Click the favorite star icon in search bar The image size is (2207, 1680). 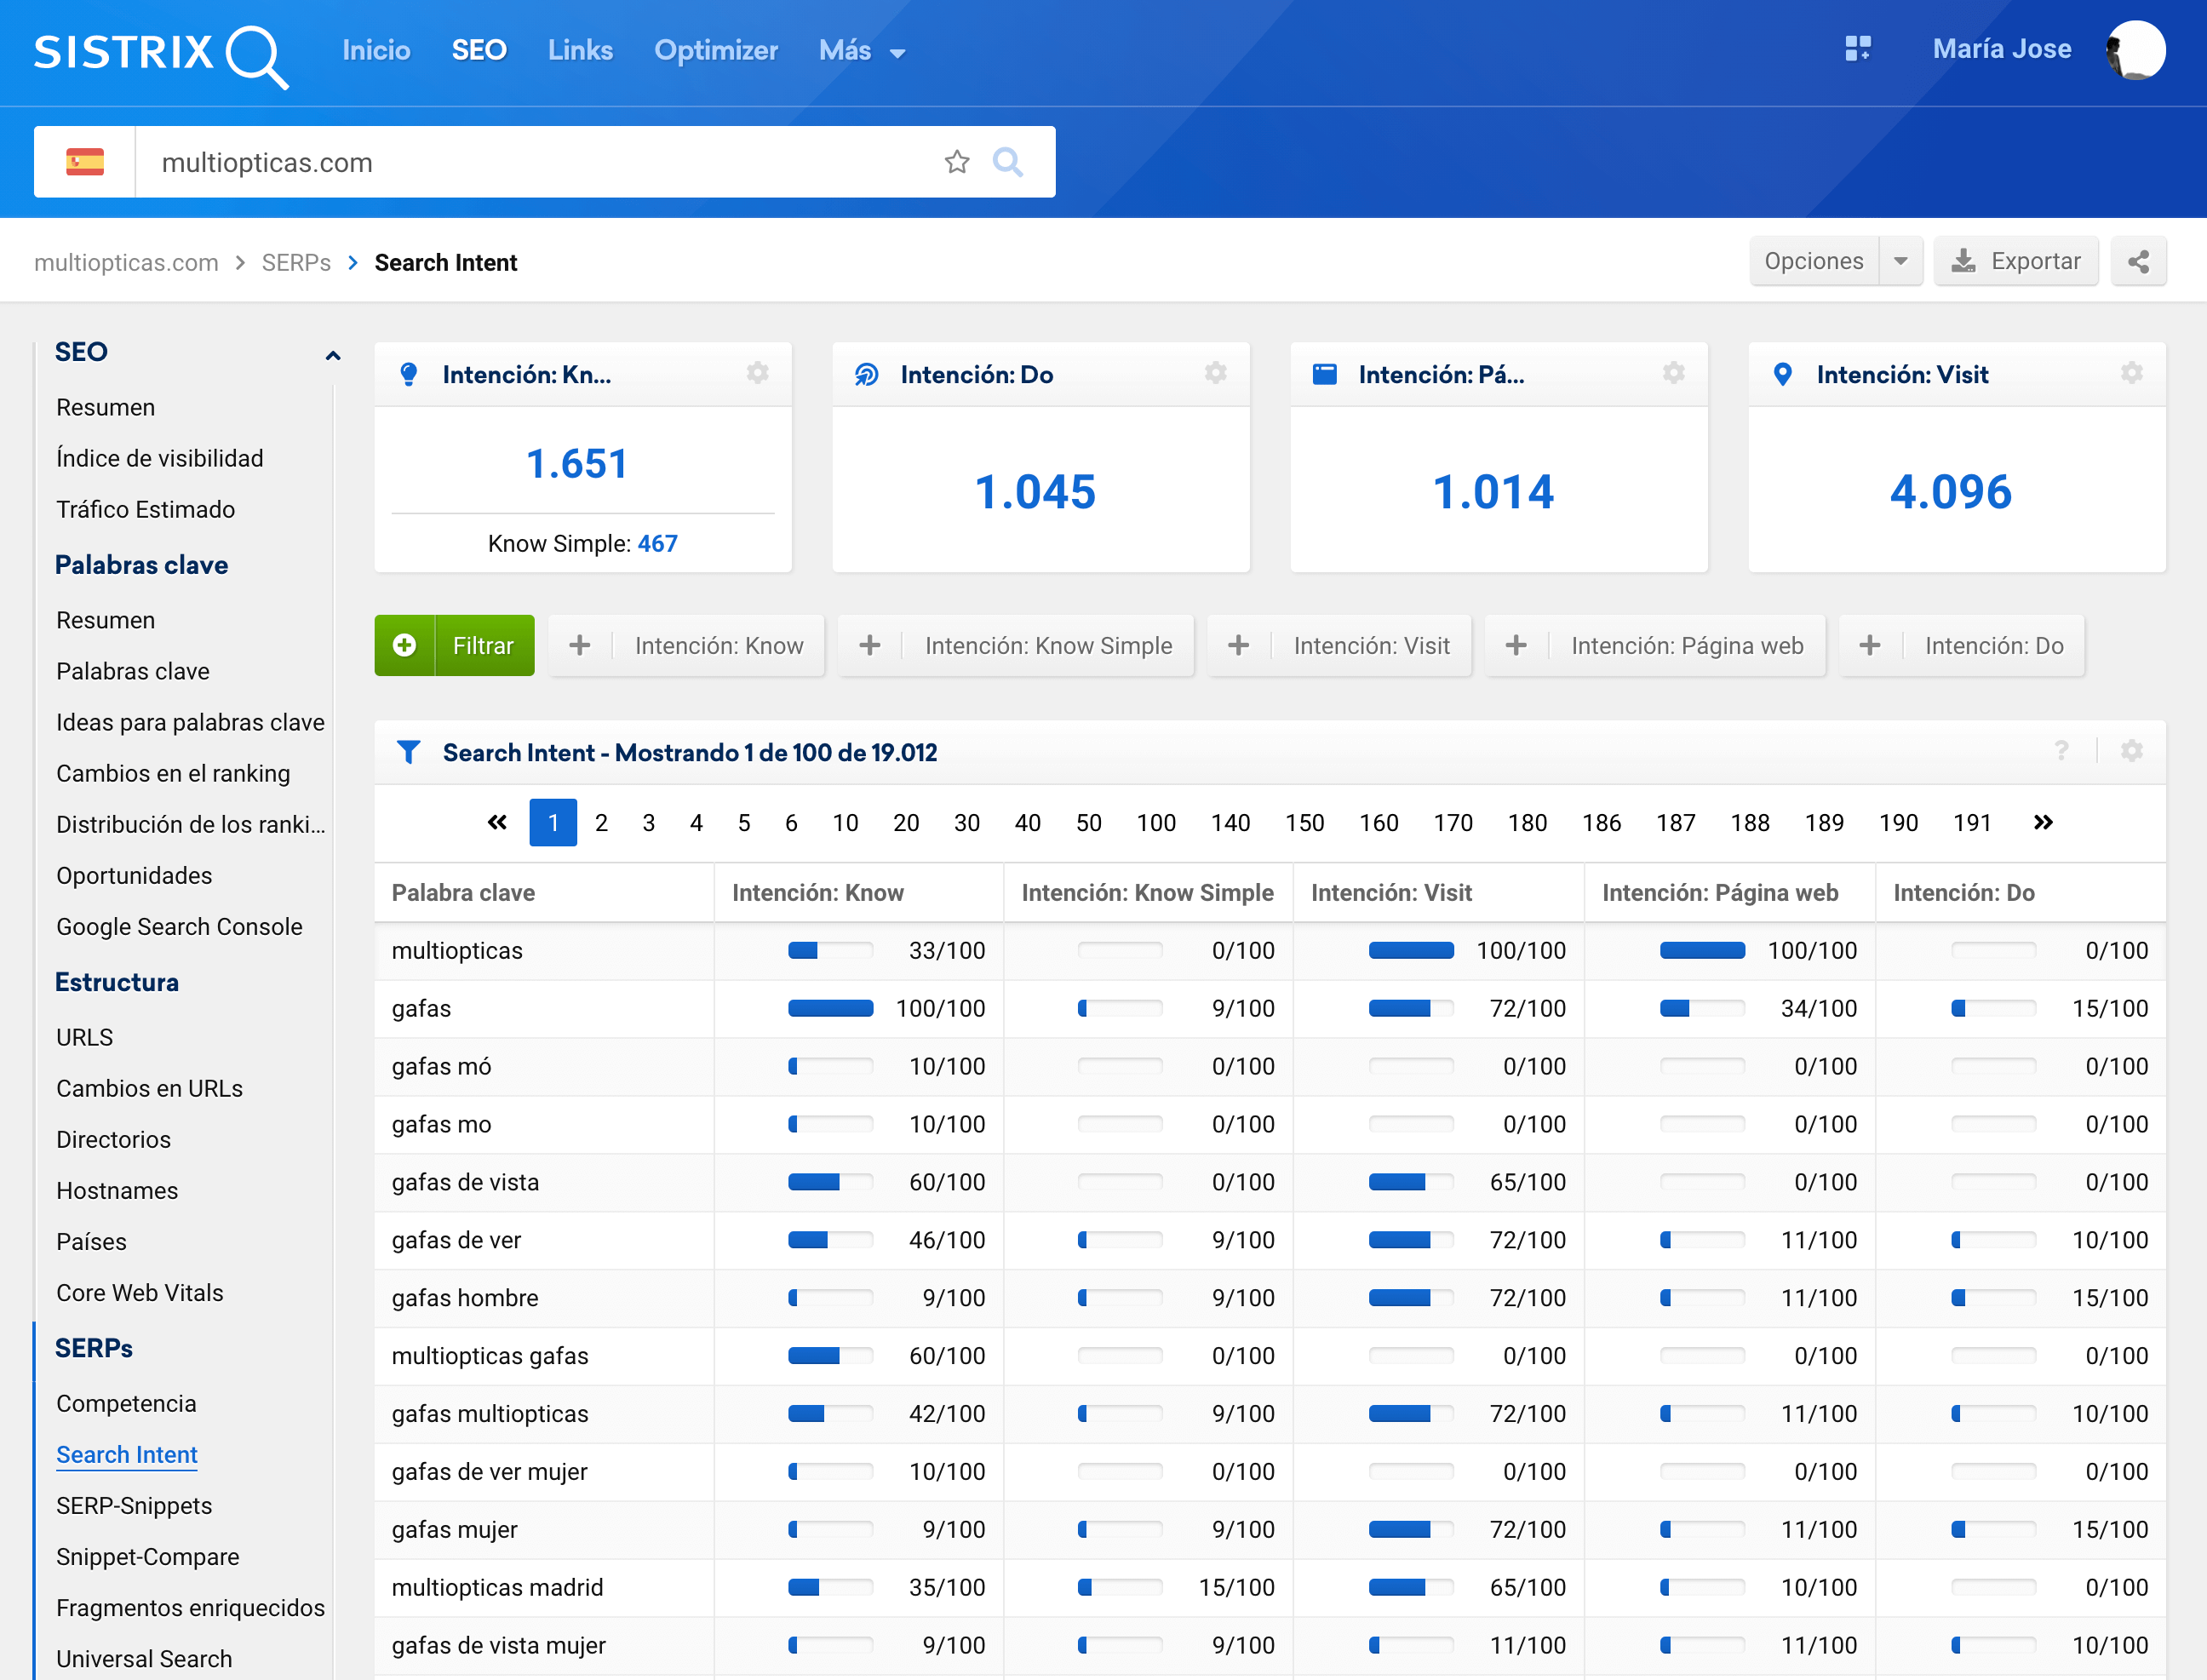coord(956,162)
